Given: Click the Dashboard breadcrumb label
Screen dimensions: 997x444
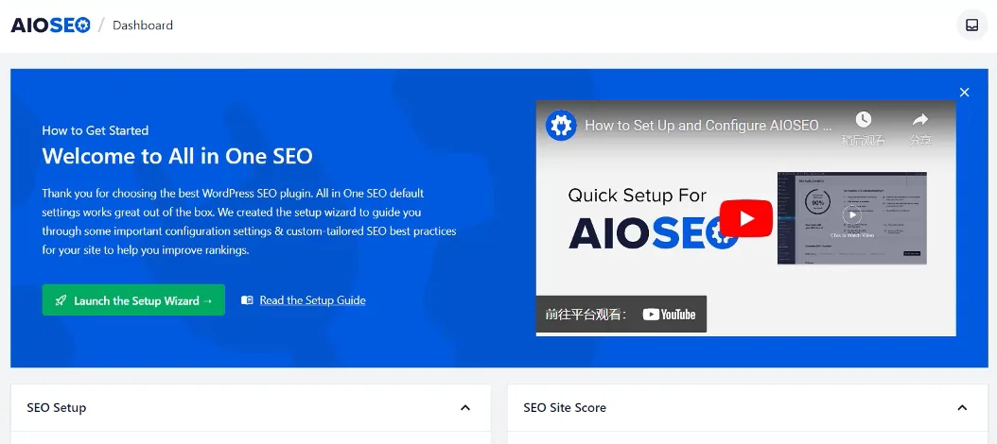Looking at the screenshot, I should tap(143, 26).
